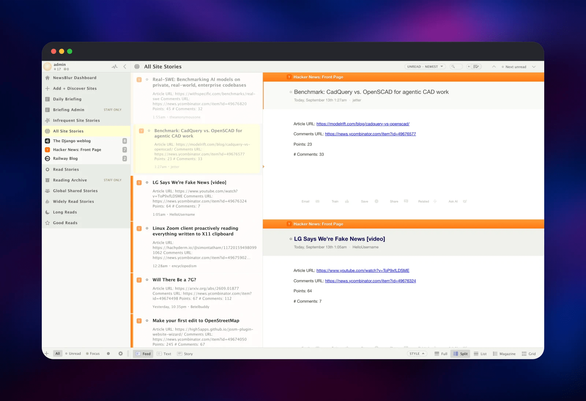Viewport: 586px width, 401px height.
Task: Toggle unread dot on Linux Zoom client row
Action: pos(147,228)
